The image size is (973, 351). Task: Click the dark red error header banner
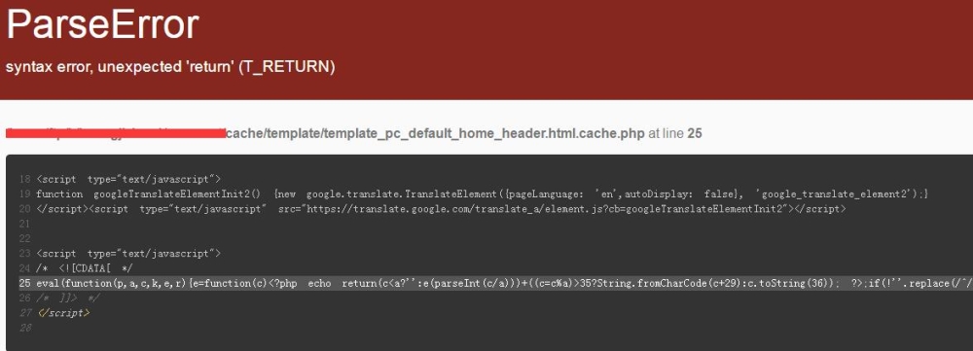(x=486, y=50)
